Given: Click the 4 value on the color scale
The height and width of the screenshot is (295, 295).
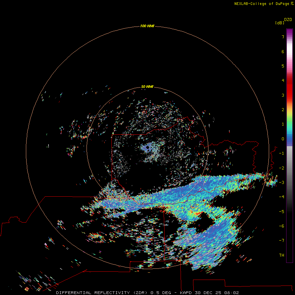Looking at the screenshot, I should 283,81.
